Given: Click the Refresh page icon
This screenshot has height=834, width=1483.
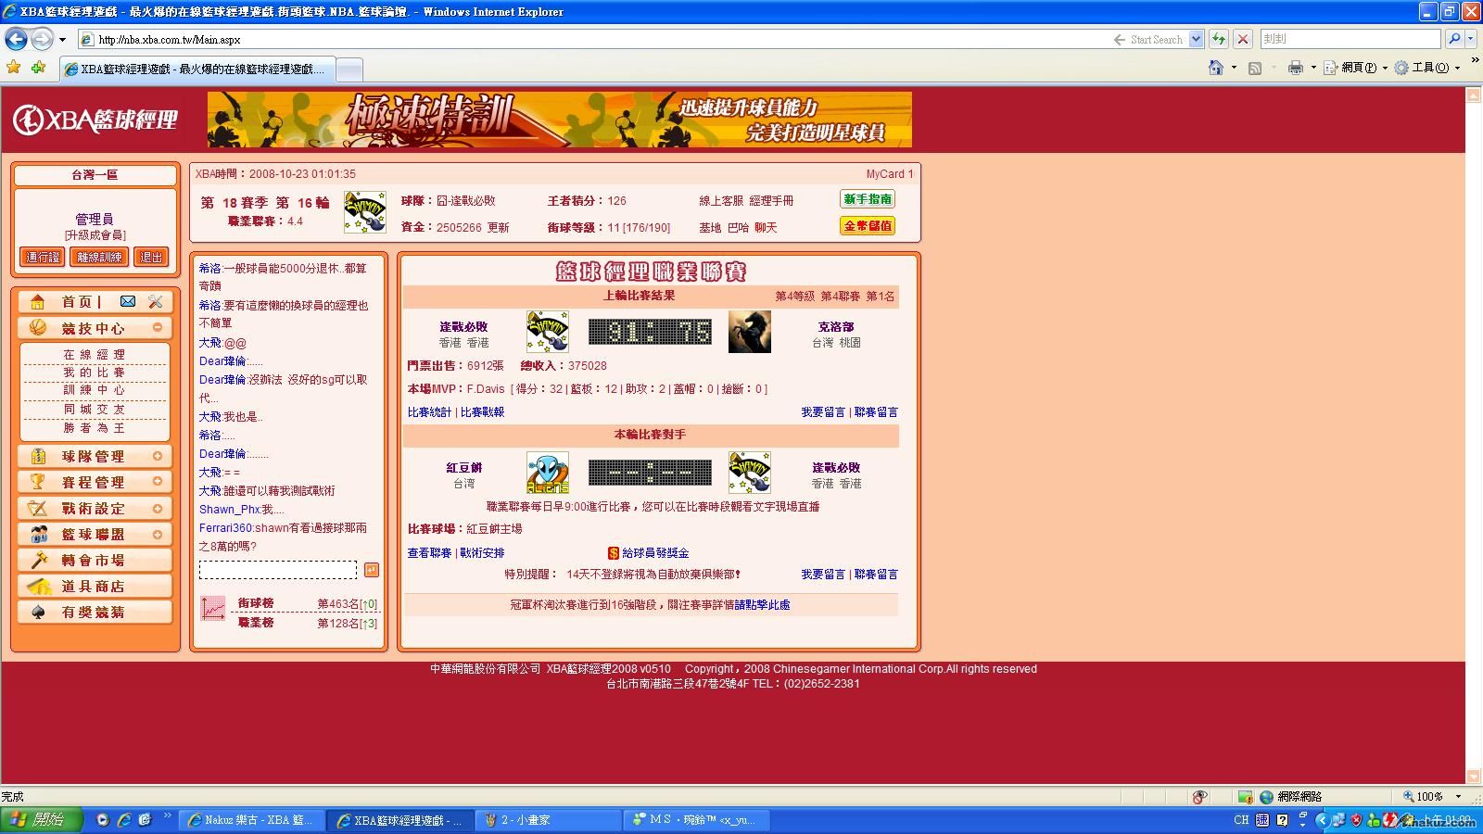Looking at the screenshot, I should click(x=1219, y=39).
